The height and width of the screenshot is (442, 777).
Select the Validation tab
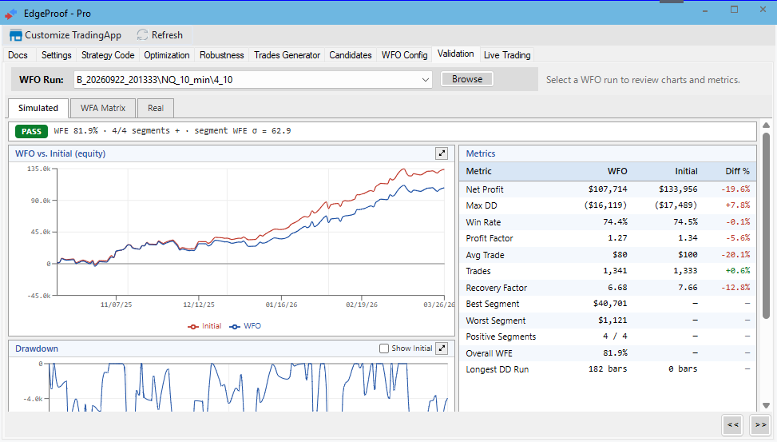pyautogui.click(x=455, y=54)
